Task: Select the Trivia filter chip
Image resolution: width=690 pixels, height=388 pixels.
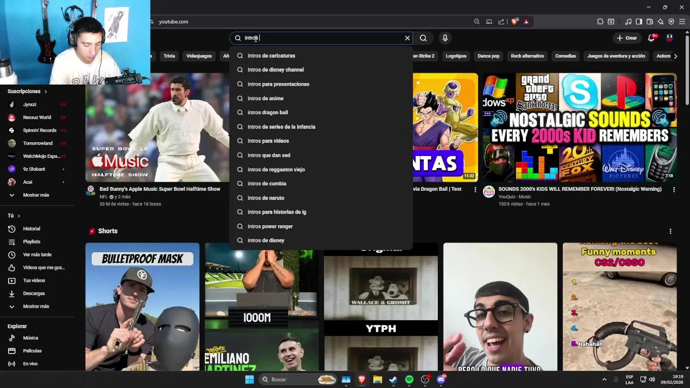Action: (169, 56)
